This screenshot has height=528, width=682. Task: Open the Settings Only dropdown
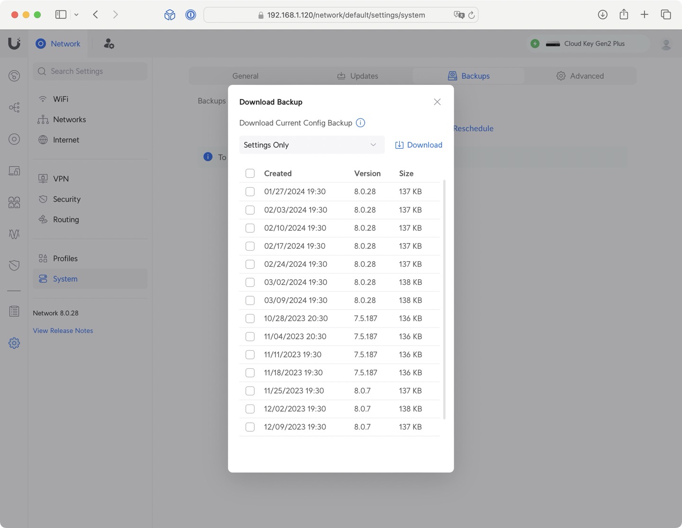pos(311,145)
